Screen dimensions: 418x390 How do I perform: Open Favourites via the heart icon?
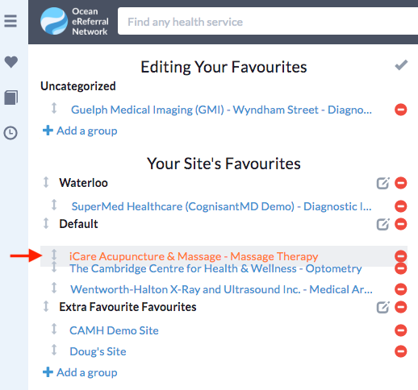(x=11, y=62)
